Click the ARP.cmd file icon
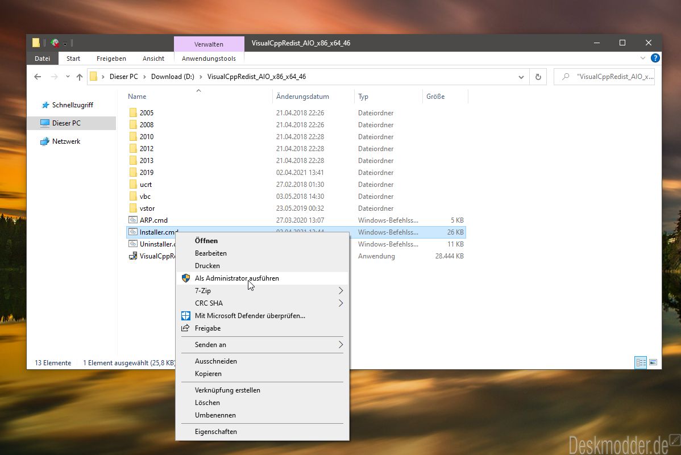This screenshot has height=455, width=681. (133, 220)
